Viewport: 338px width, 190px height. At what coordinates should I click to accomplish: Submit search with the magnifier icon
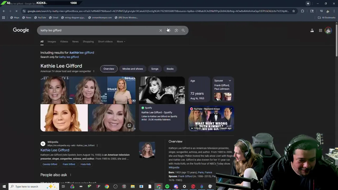[x=183, y=30]
